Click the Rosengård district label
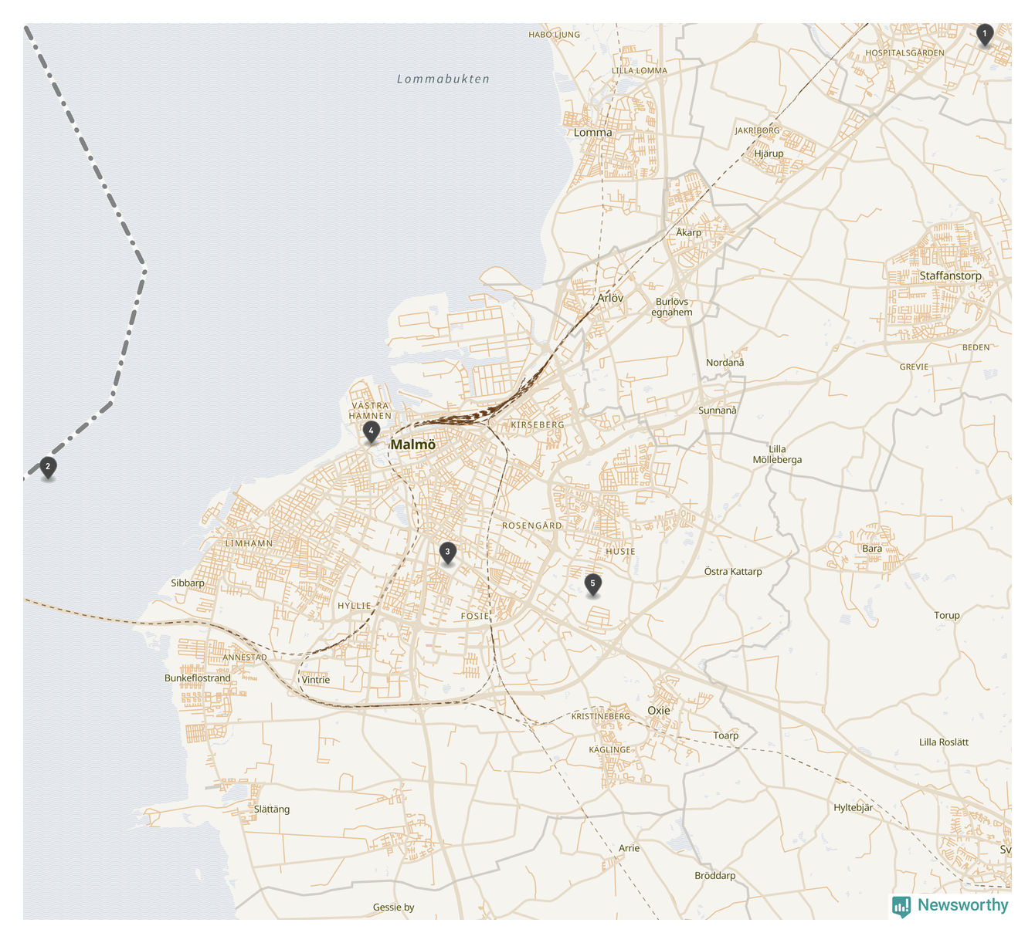This screenshot has width=1035, height=943. point(532,526)
